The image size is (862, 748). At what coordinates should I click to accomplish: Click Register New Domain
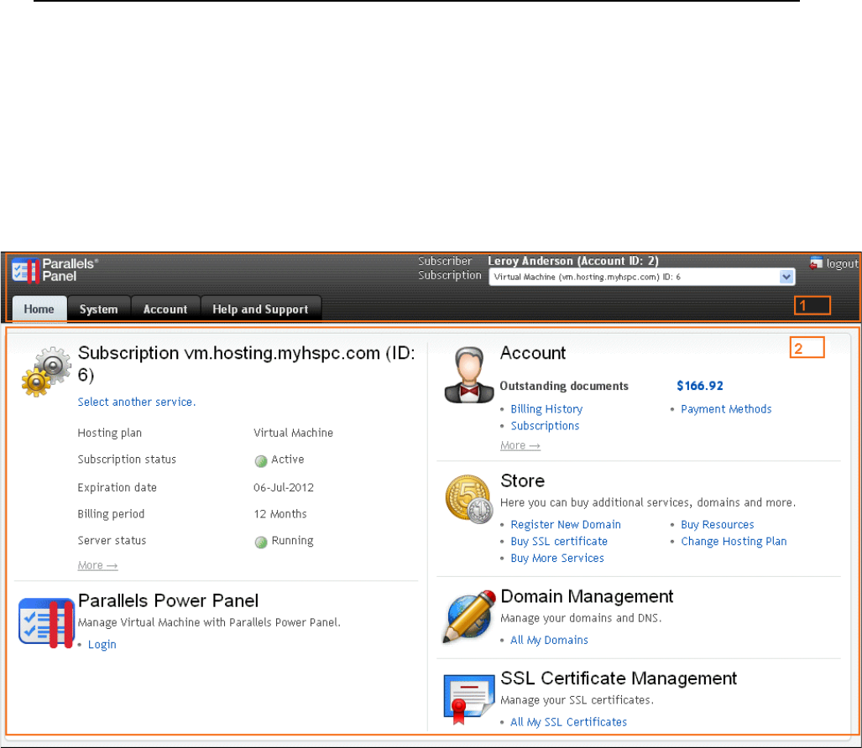click(566, 524)
